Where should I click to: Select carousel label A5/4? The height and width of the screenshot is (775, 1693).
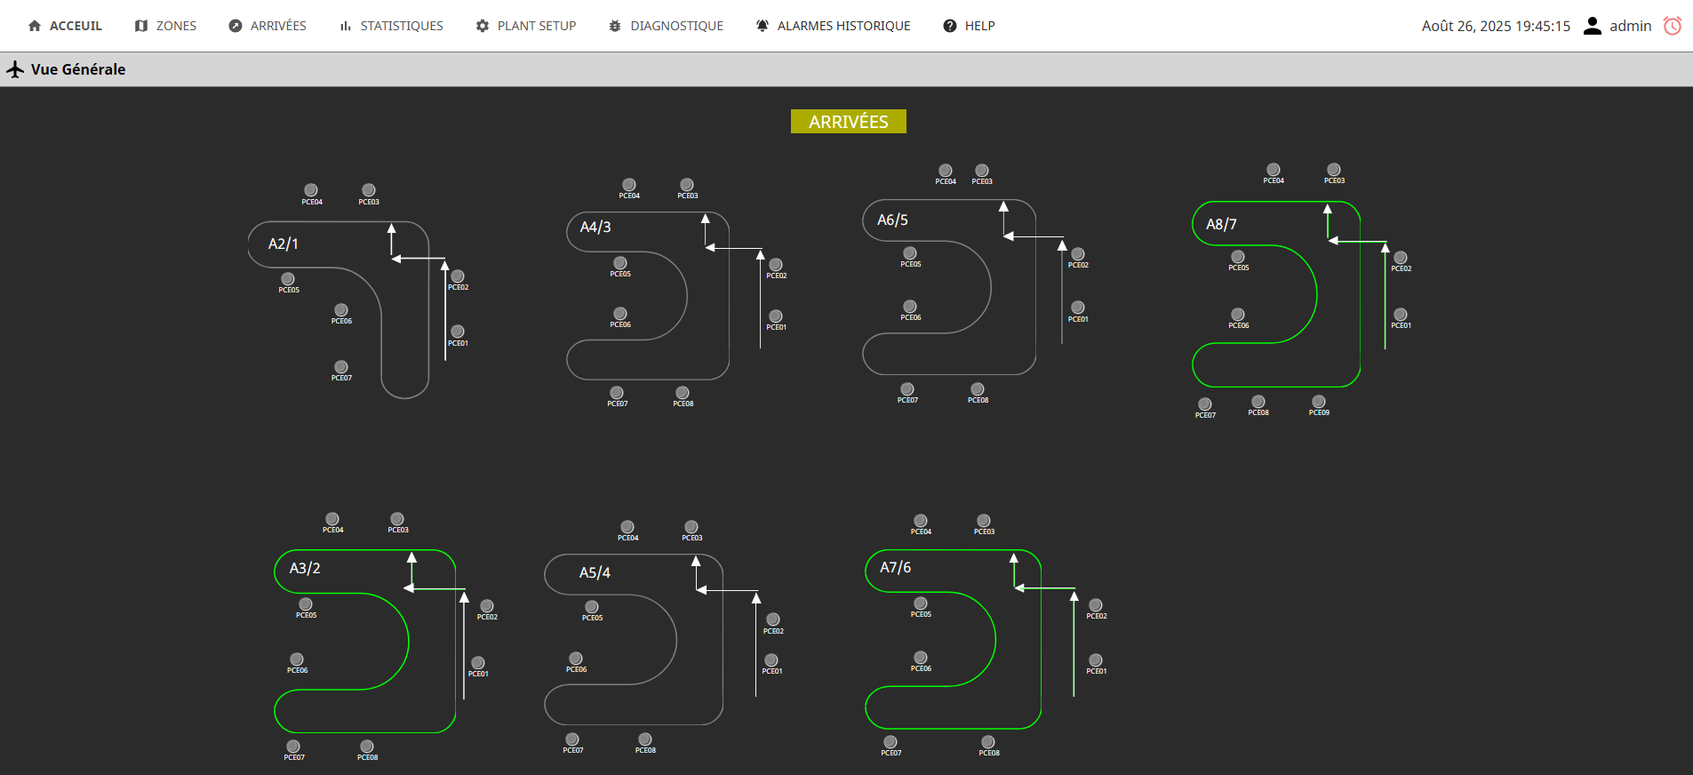(x=595, y=572)
